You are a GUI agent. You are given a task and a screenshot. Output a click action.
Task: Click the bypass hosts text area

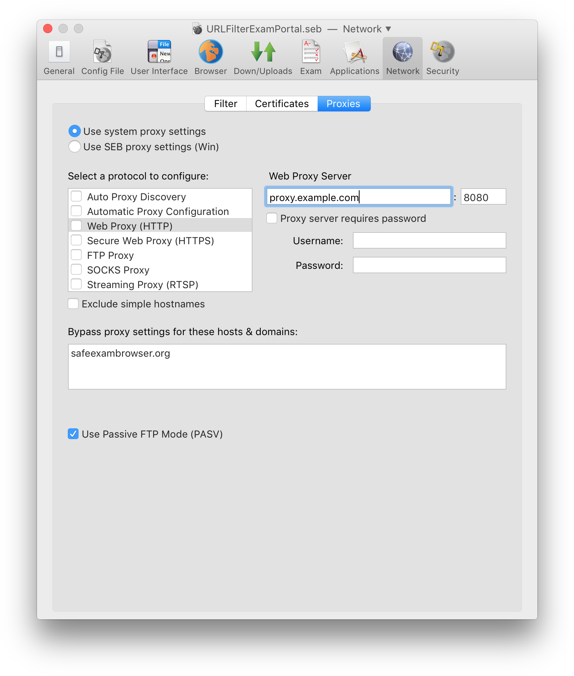pyautogui.click(x=287, y=367)
